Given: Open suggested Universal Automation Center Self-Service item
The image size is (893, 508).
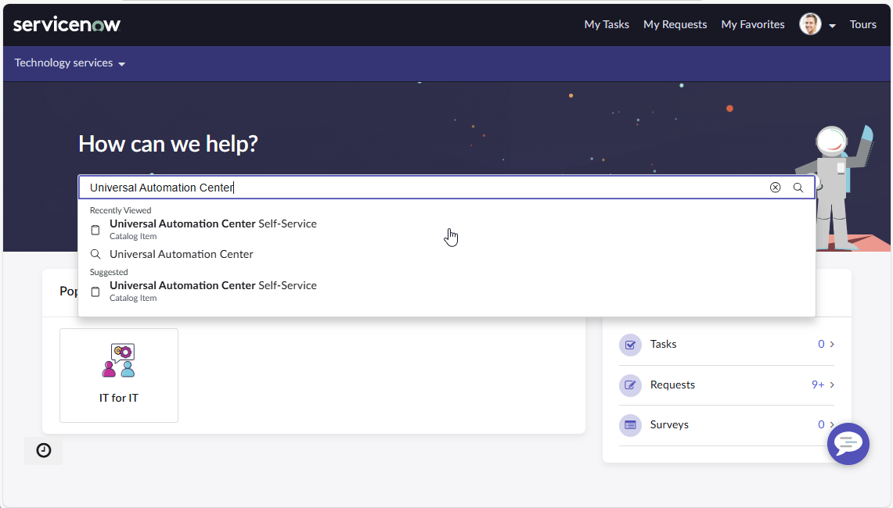Looking at the screenshot, I should (x=446, y=291).
